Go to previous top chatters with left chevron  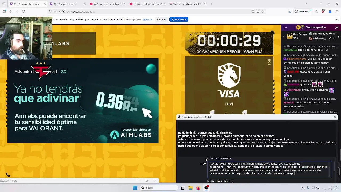tap(283, 37)
